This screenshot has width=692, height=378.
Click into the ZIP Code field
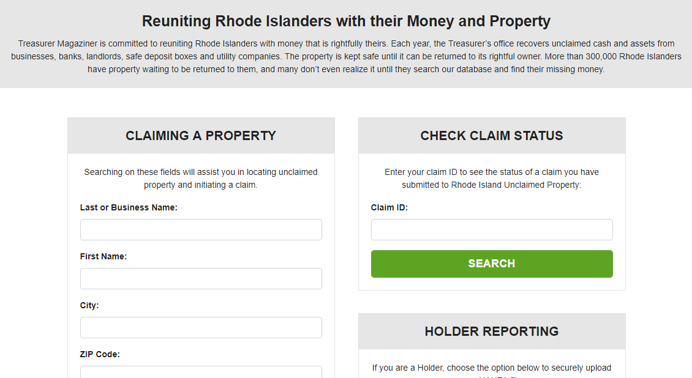201,372
